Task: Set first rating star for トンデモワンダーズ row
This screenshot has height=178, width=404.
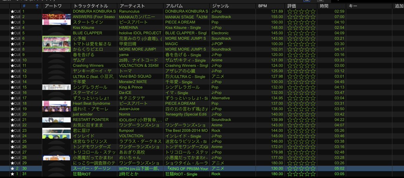Action: click(290, 147)
